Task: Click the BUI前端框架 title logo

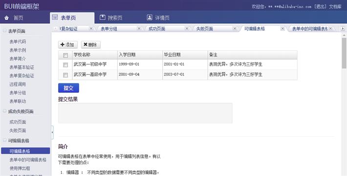Action: [x=22, y=6]
